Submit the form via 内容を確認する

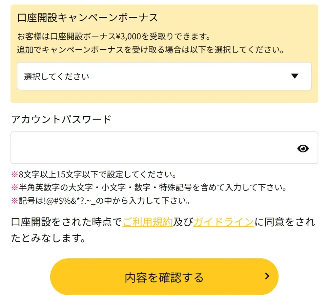[164, 277]
